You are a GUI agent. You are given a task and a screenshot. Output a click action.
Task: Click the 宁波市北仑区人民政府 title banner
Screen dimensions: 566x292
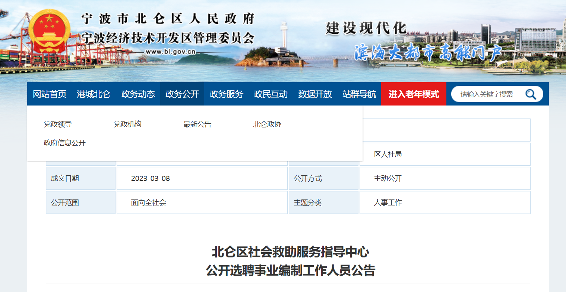pyautogui.click(x=168, y=19)
